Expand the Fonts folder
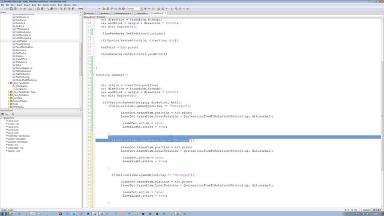 [x=8, y=104]
